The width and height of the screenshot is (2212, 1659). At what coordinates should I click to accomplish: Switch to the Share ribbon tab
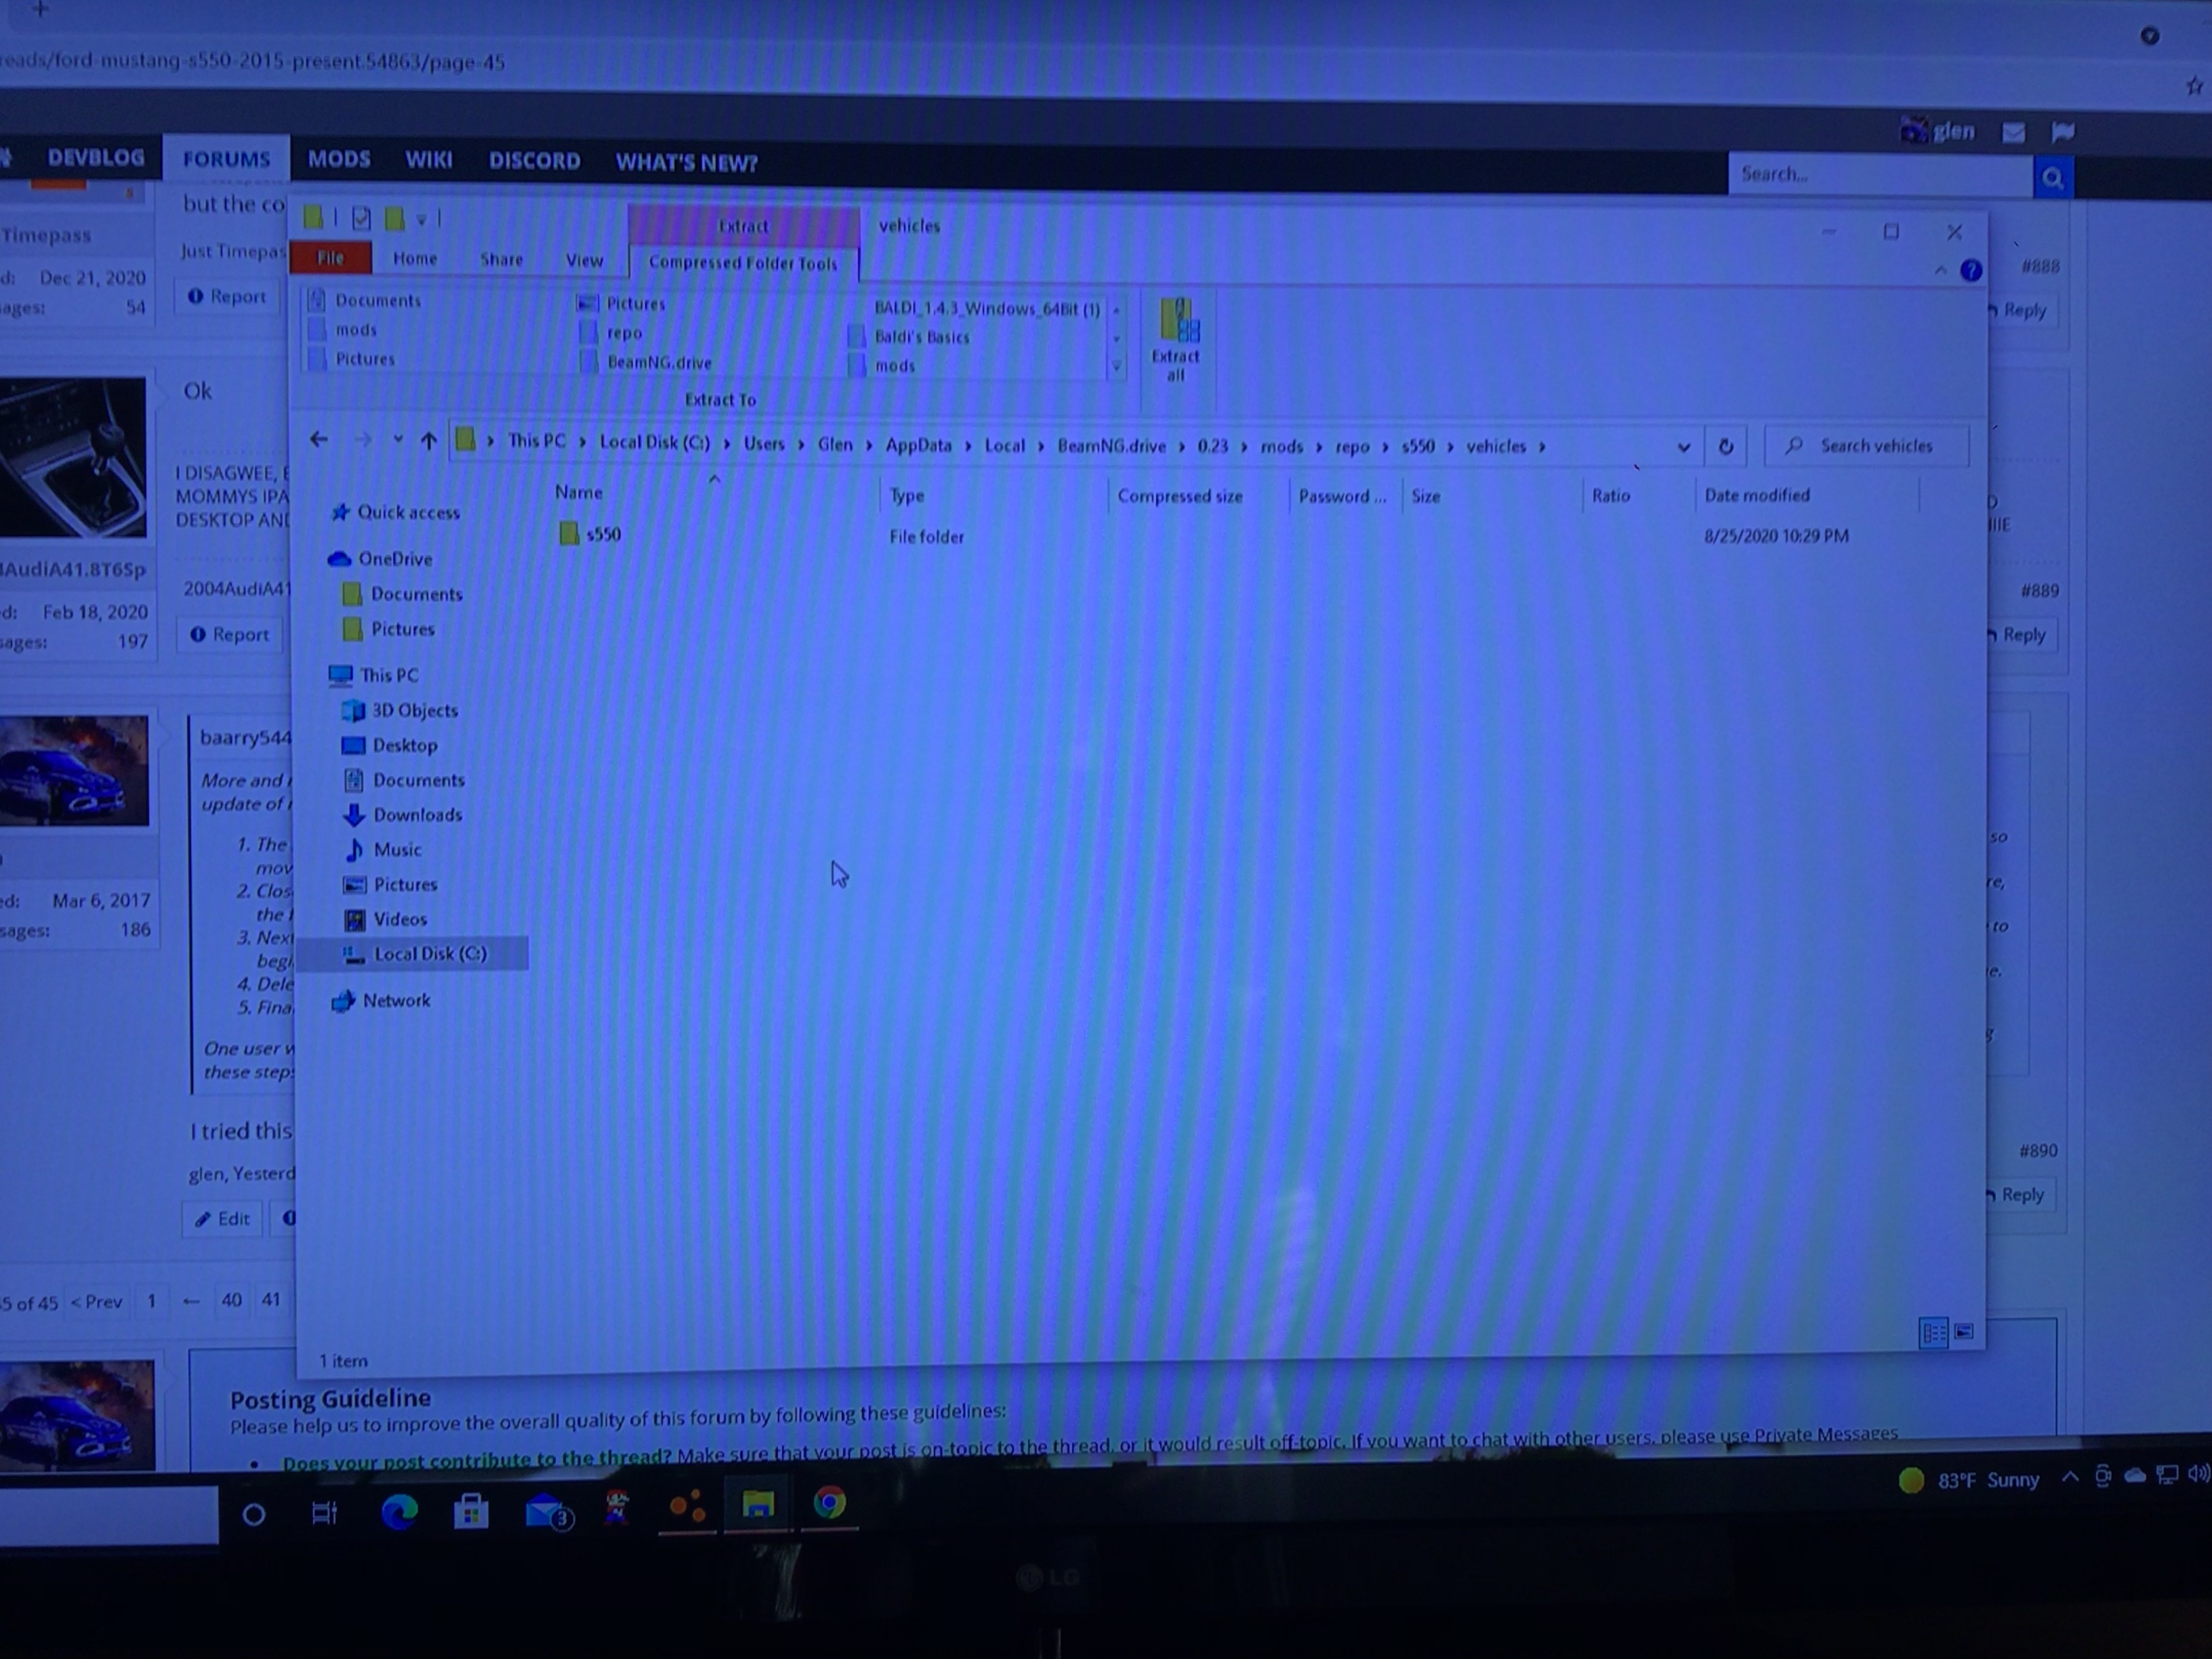tap(501, 260)
